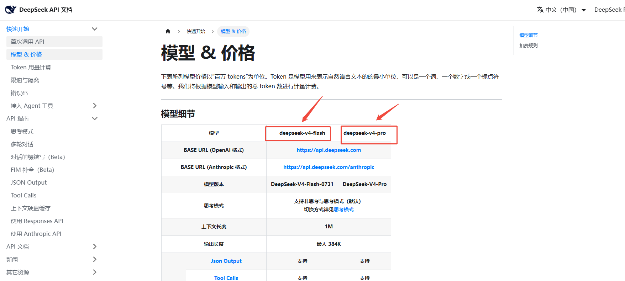Screen dimensions: 625x281
Task: Click the 快速开始 breadcrumb
Action: click(x=196, y=31)
